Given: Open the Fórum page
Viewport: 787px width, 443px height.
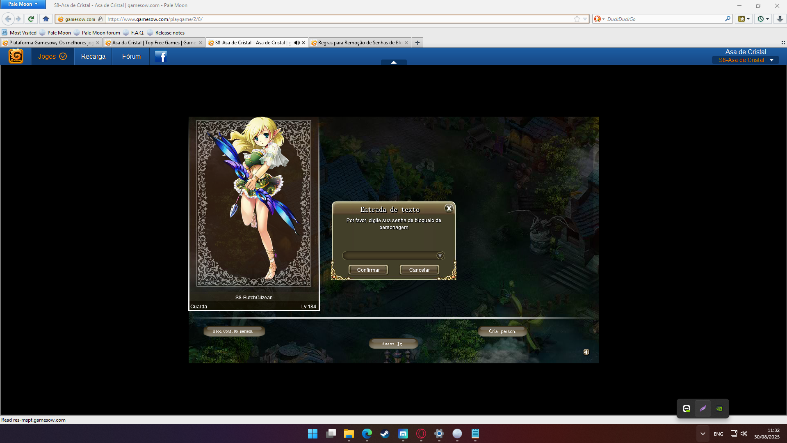Looking at the screenshot, I should (x=131, y=57).
